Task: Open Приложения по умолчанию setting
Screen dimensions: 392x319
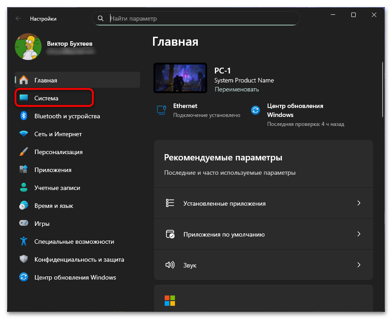Action: click(264, 234)
